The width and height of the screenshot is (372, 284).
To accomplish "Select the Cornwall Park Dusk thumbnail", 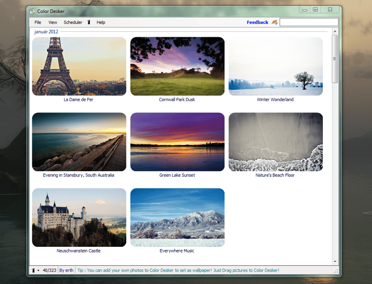I will pos(177,66).
